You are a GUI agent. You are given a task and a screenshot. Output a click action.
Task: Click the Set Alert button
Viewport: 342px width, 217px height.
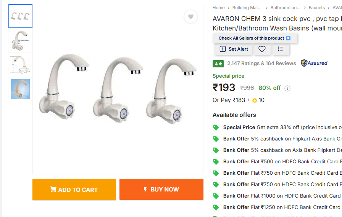click(x=234, y=49)
